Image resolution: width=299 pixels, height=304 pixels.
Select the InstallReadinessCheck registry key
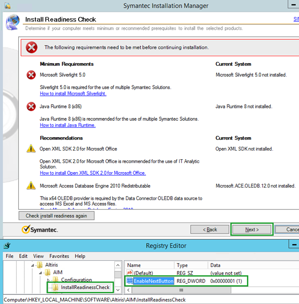click(85, 287)
